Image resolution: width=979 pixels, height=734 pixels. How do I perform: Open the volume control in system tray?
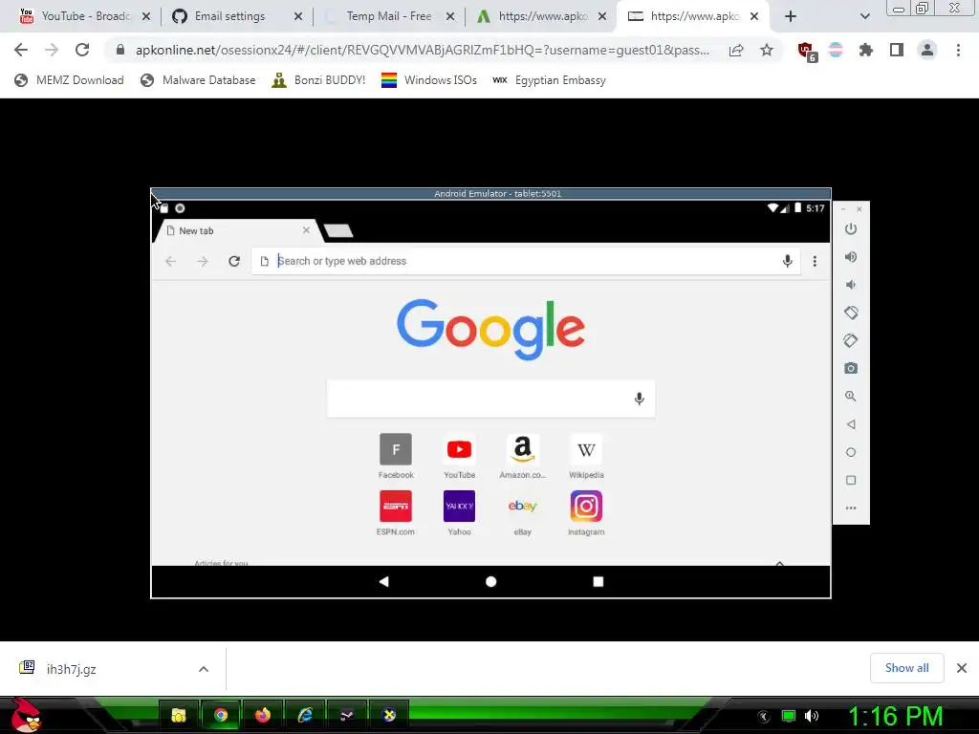(x=812, y=716)
